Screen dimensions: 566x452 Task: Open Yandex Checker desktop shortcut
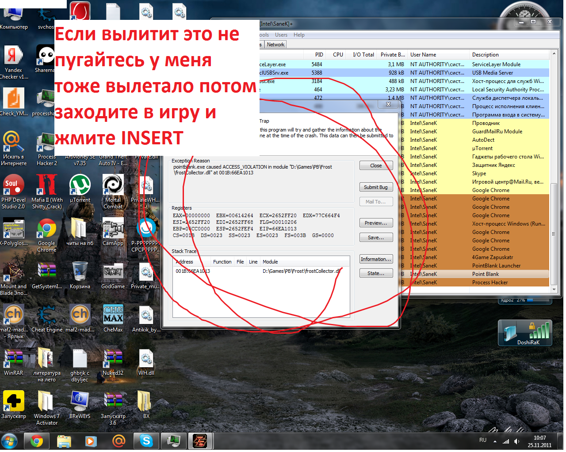pos(14,62)
